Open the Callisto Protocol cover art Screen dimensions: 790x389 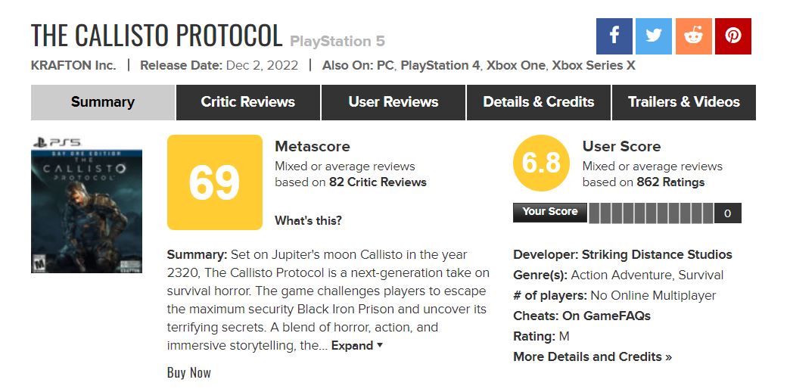[x=76, y=204]
